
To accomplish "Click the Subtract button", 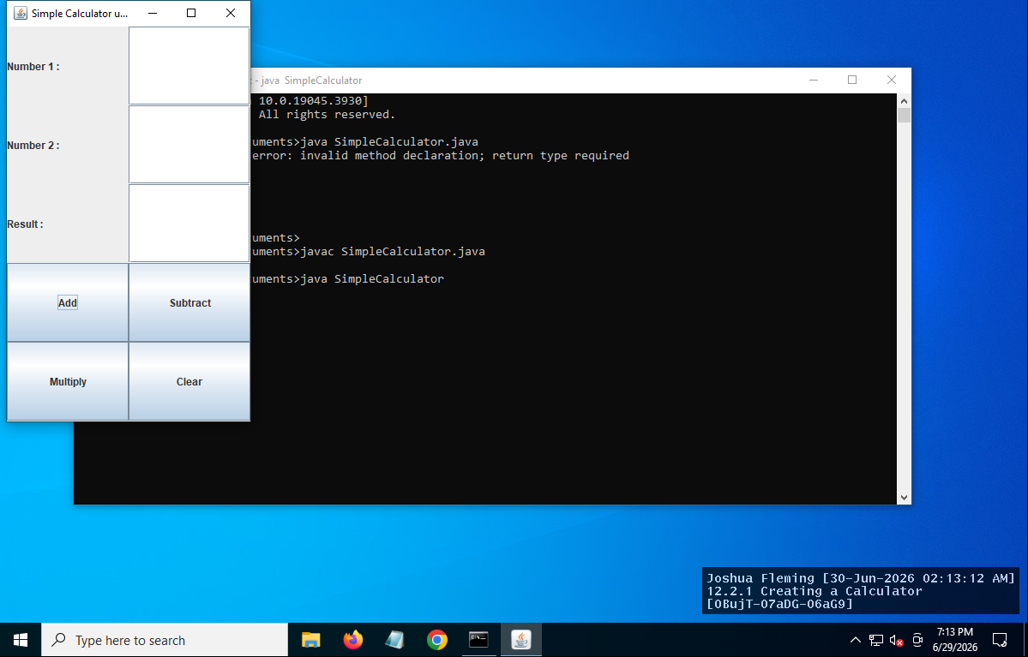I will coord(189,302).
